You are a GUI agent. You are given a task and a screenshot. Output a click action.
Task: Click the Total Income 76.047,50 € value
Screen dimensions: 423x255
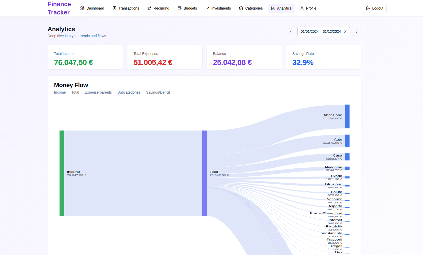(74, 62)
